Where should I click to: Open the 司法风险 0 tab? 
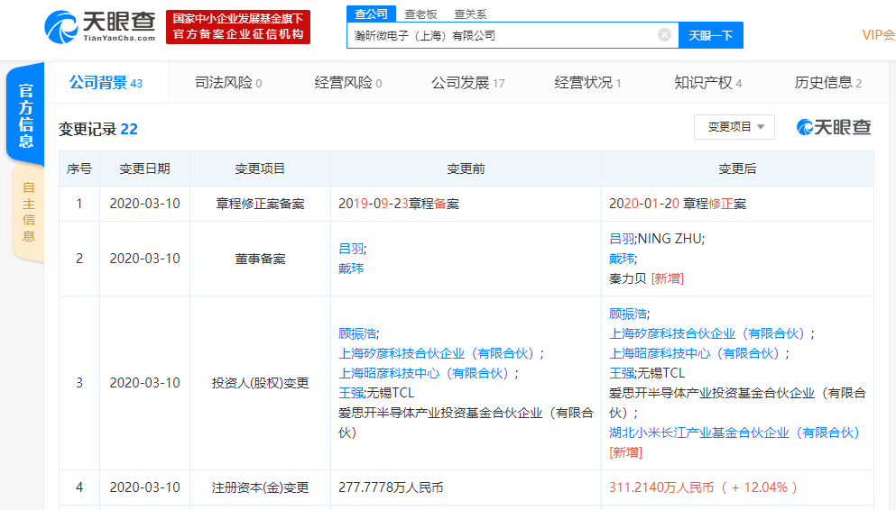click(228, 83)
